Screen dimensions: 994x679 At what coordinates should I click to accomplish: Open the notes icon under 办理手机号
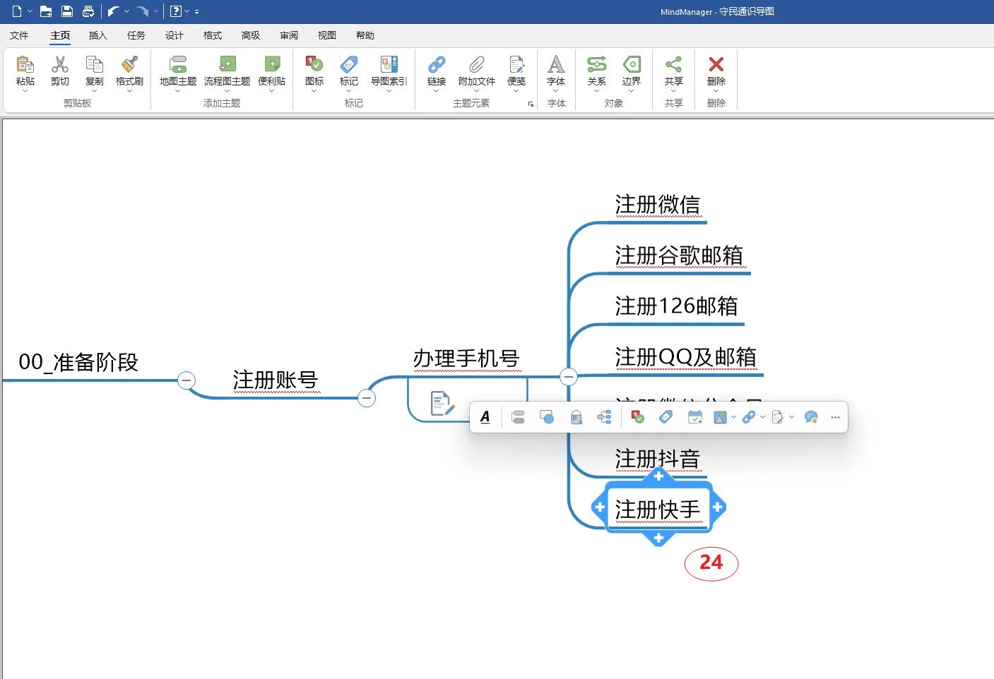pos(442,404)
